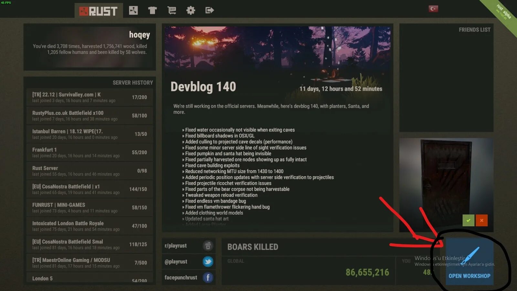517x291 pixels.
Task: Click "Fixed cave building exploits" changelog line
Action: (212, 166)
